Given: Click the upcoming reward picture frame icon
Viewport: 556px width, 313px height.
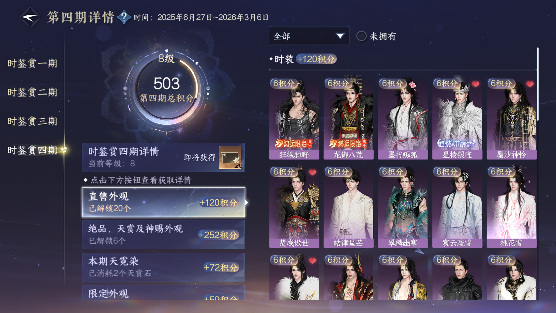Looking at the screenshot, I should point(230,157).
